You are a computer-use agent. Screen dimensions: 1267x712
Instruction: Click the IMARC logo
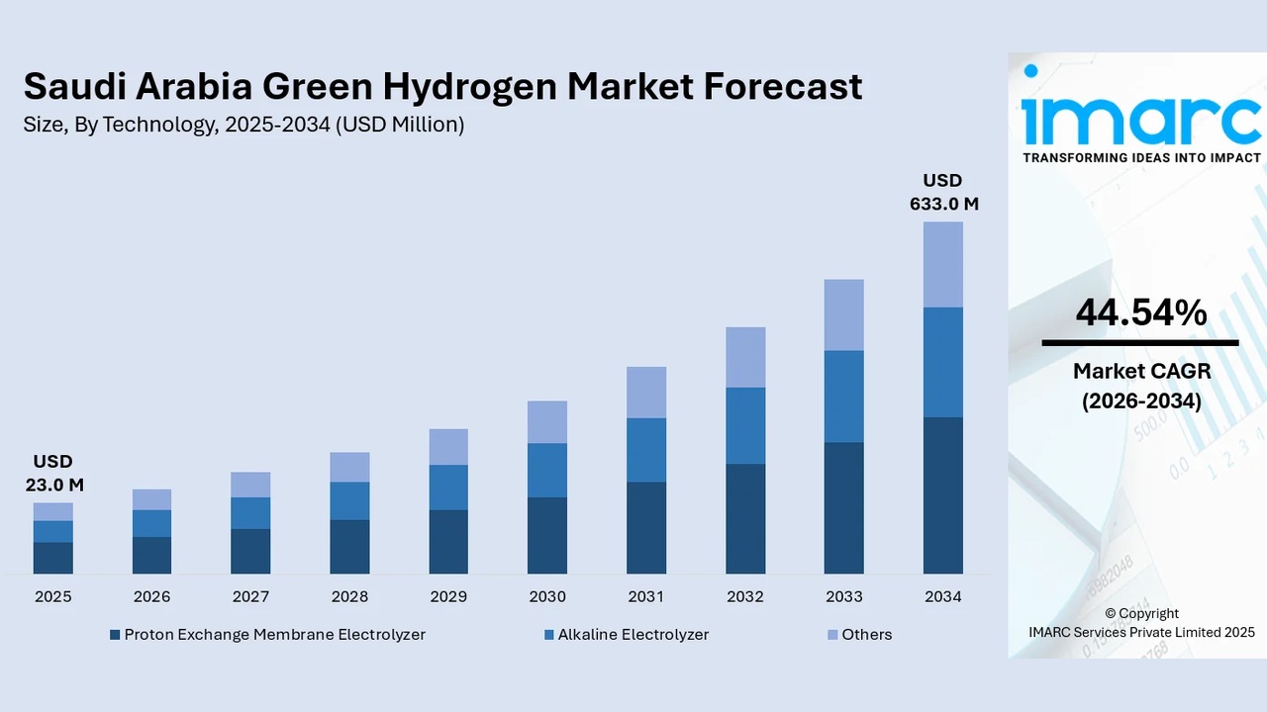(x=1140, y=117)
